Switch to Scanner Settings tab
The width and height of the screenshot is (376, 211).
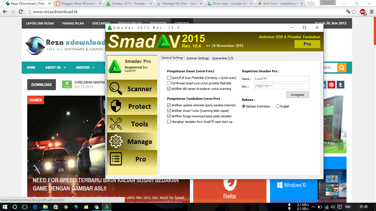pos(198,58)
